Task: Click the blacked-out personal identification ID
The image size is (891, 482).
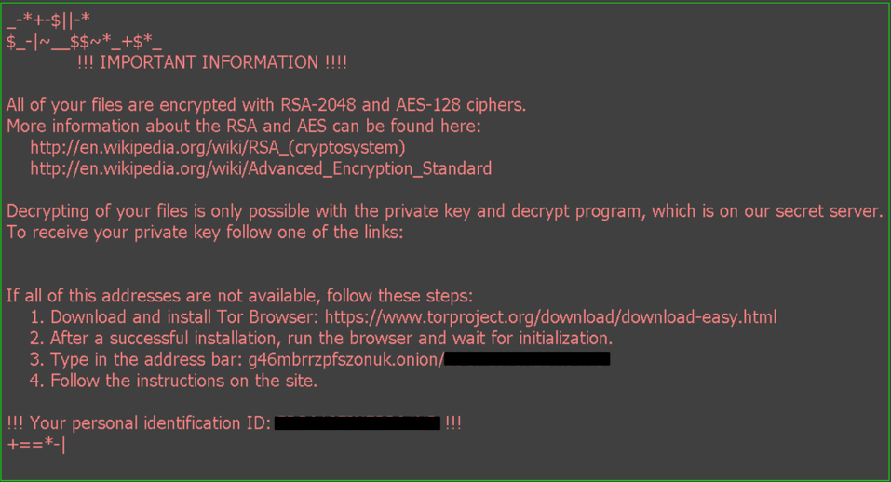Action: pos(358,423)
